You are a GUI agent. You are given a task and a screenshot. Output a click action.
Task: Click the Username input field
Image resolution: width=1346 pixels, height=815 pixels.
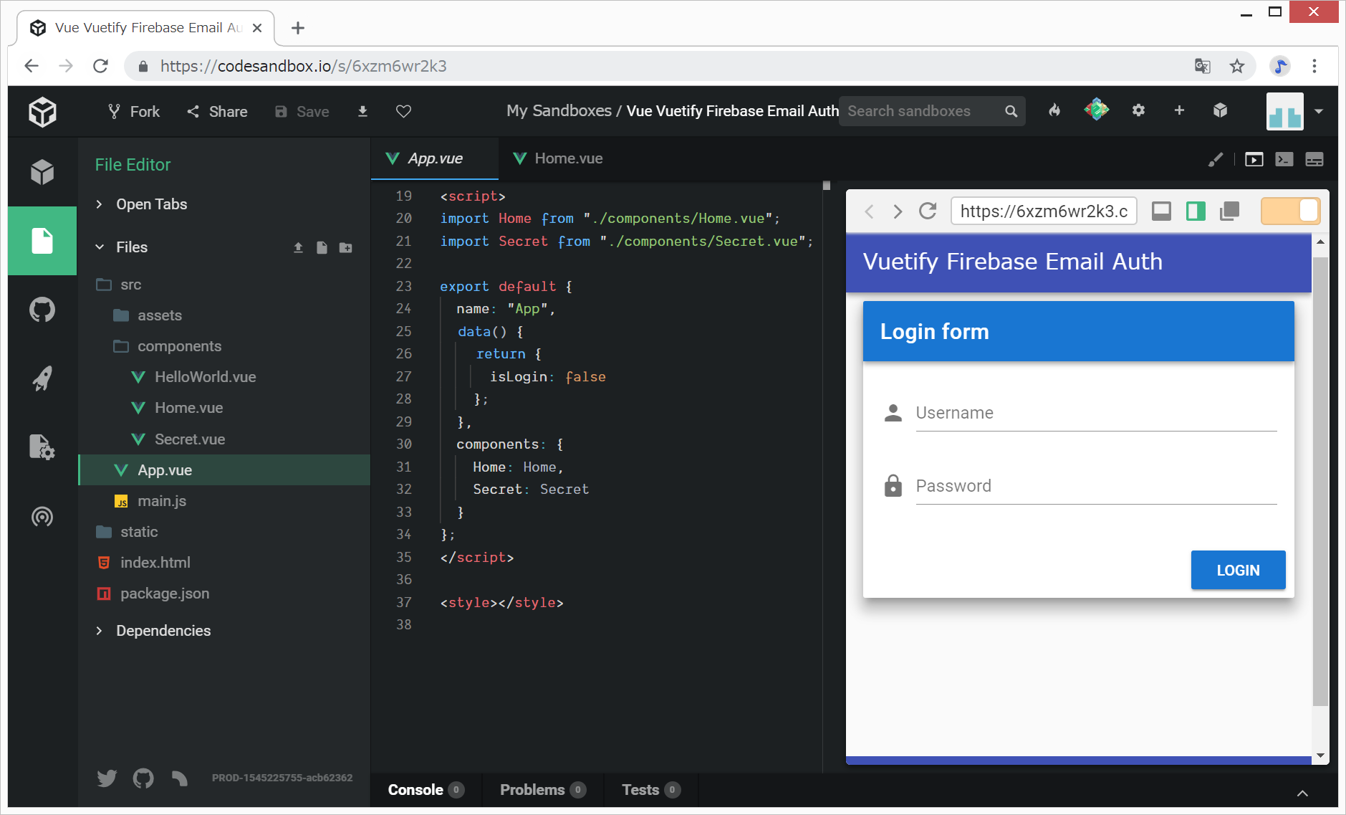coord(1095,413)
